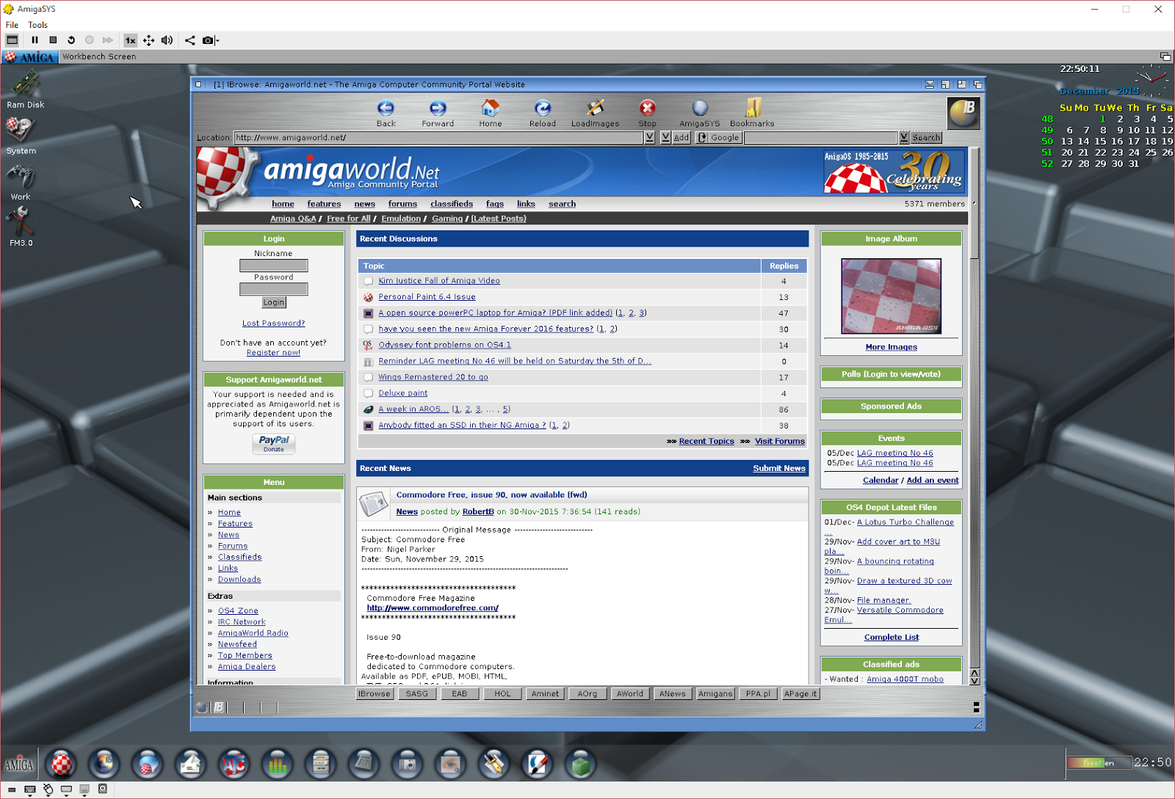Open the Personal Paint 6.4 Issue topic
1175x799 pixels.
click(x=427, y=297)
